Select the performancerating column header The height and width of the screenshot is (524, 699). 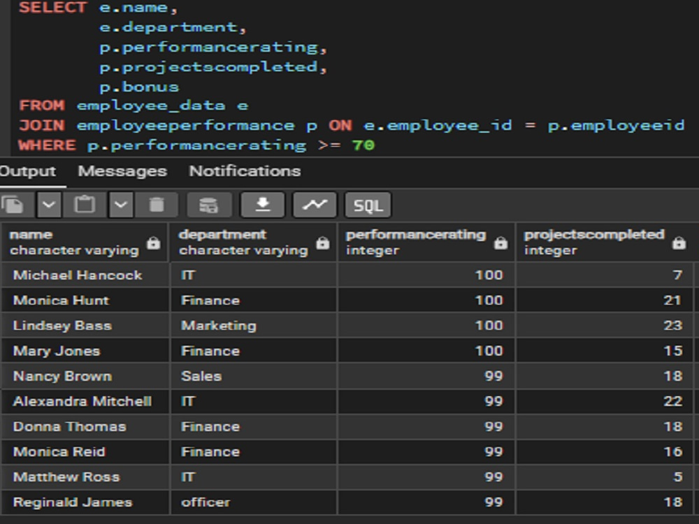pyautogui.click(x=426, y=242)
